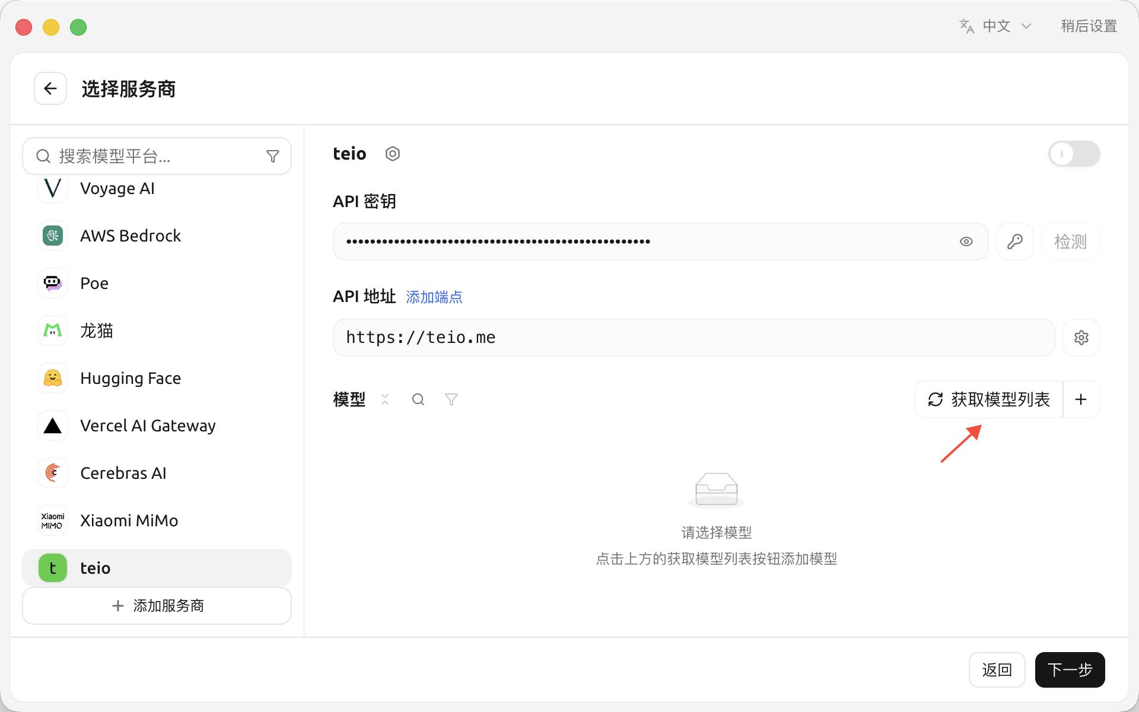Select Xiaomi MiMo provider
Image resolution: width=1139 pixels, height=712 pixels.
157,520
